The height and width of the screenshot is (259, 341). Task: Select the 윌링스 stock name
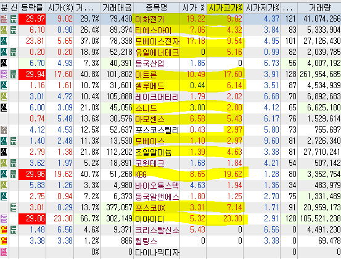click(146, 241)
